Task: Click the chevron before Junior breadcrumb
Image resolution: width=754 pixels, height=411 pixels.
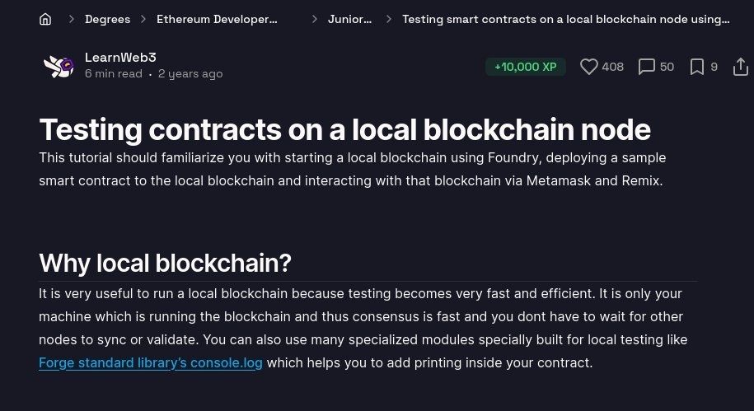Action: [315, 19]
